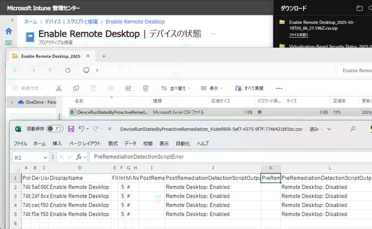Click the PC monitor icon in address bar
The image size is (372, 229).
(x=86, y=70)
